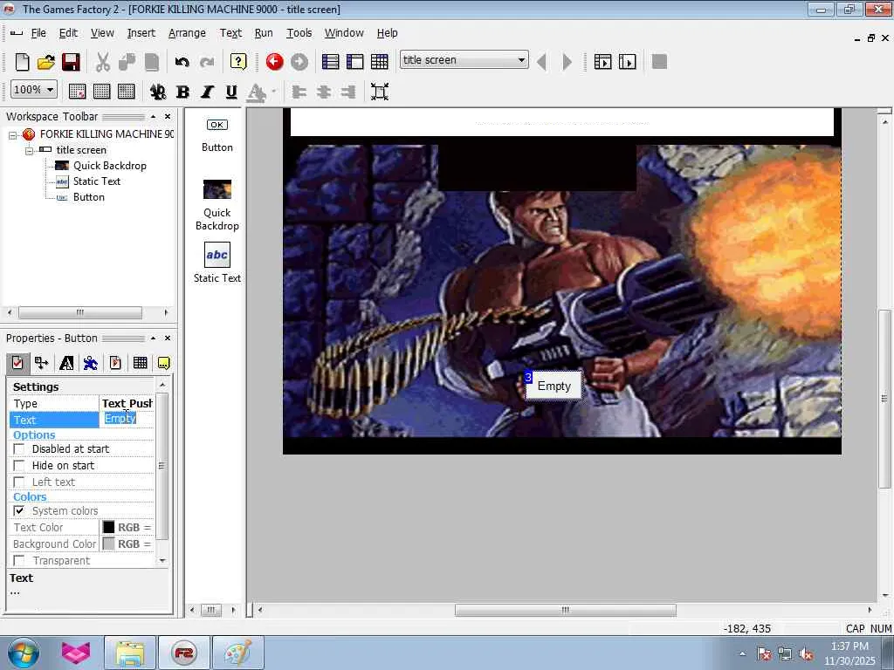Image resolution: width=894 pixels, height=670 pixels.
Task: Click the frame editor vertical scrollbar thumb
Action: pos(884,398)
